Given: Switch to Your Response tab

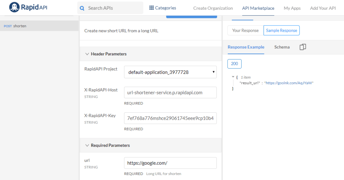Looking at the screenshot, I should (x=245, y=30).
